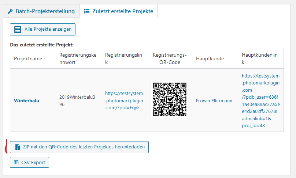The height and width of the screenshot is (178, 296).
Task: Click the Registrierungskennwort column header
Action: click(x=78, y=58)
